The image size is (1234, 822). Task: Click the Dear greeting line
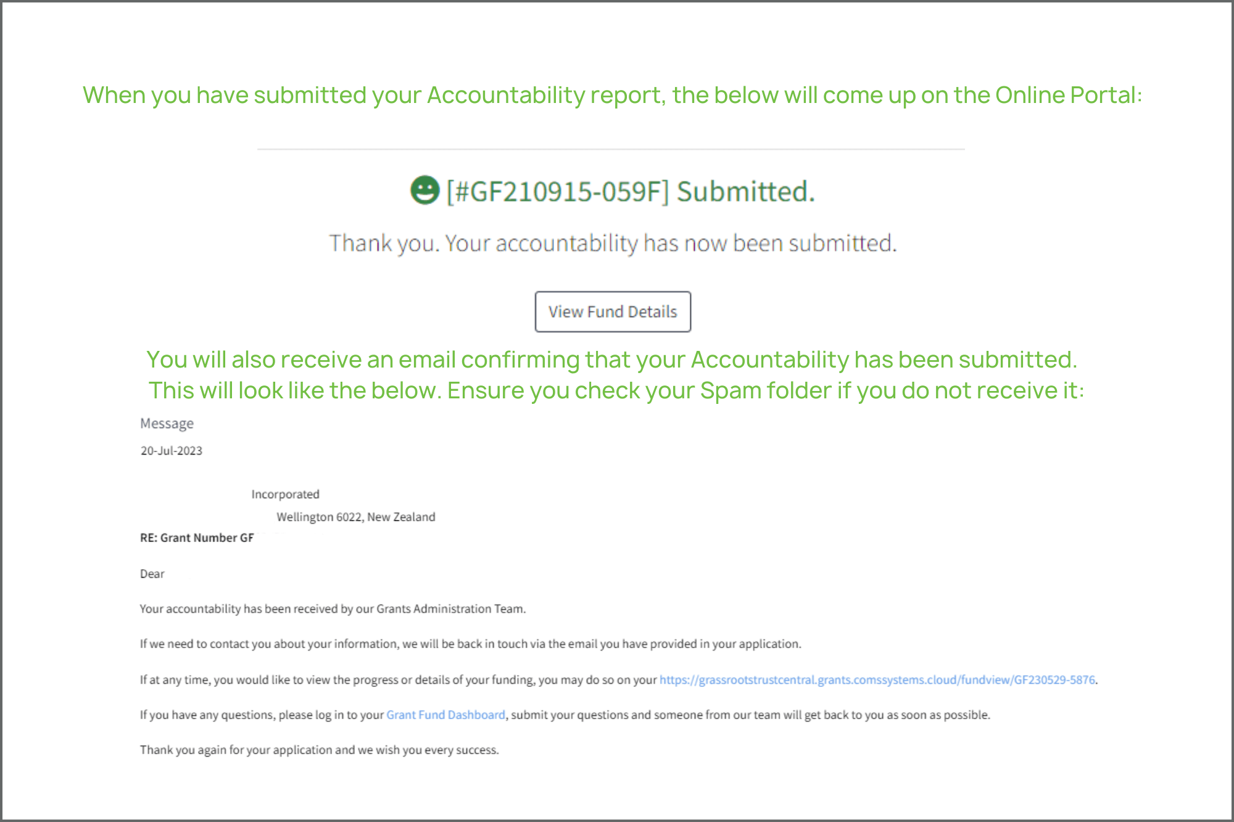pyautogui.click(x=152, y=574)
